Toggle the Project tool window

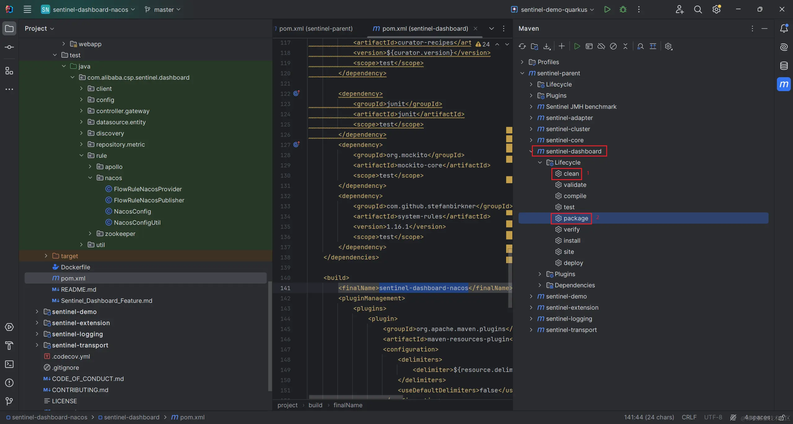pyautogui.click(x=9, y=29)
